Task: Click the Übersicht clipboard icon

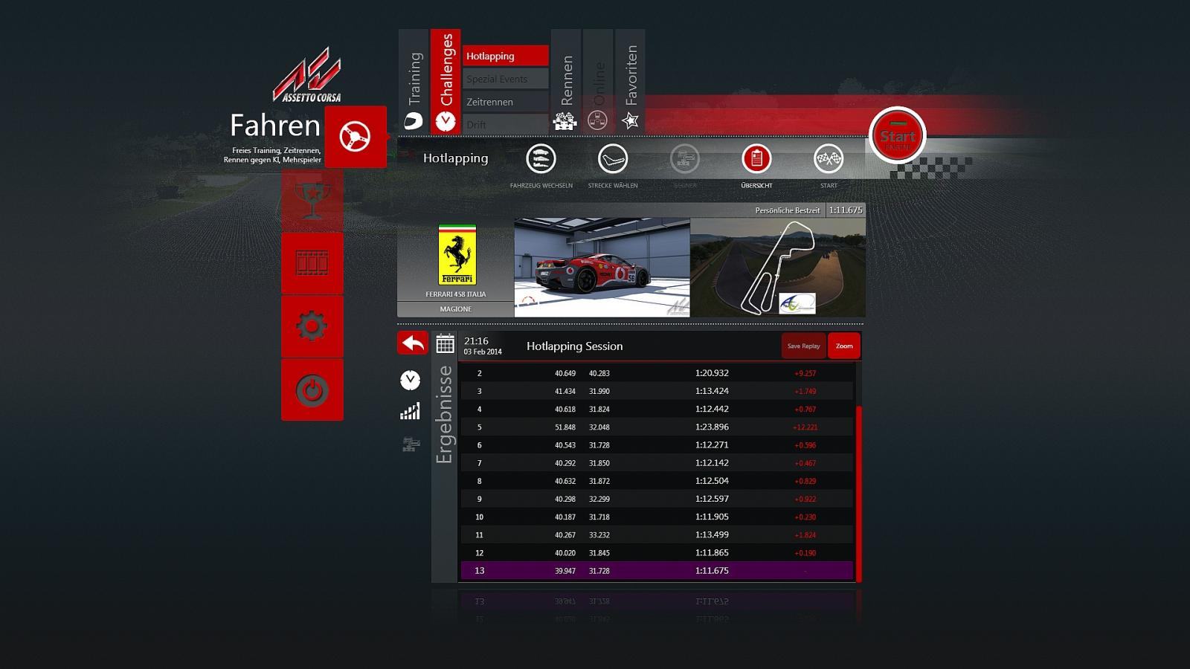Action: tap(756, 158)
